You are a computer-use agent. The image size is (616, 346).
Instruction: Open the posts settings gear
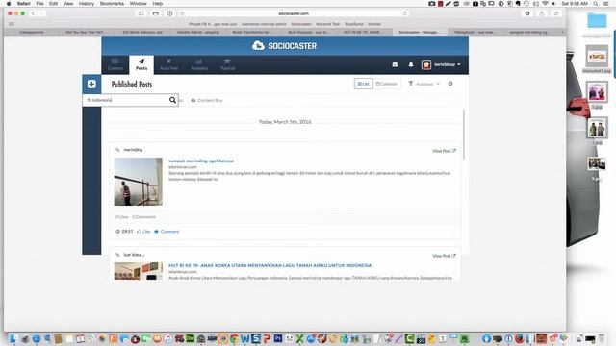point(450,84)
